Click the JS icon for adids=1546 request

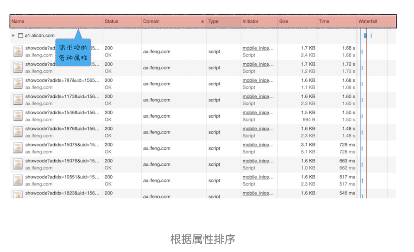18,116
